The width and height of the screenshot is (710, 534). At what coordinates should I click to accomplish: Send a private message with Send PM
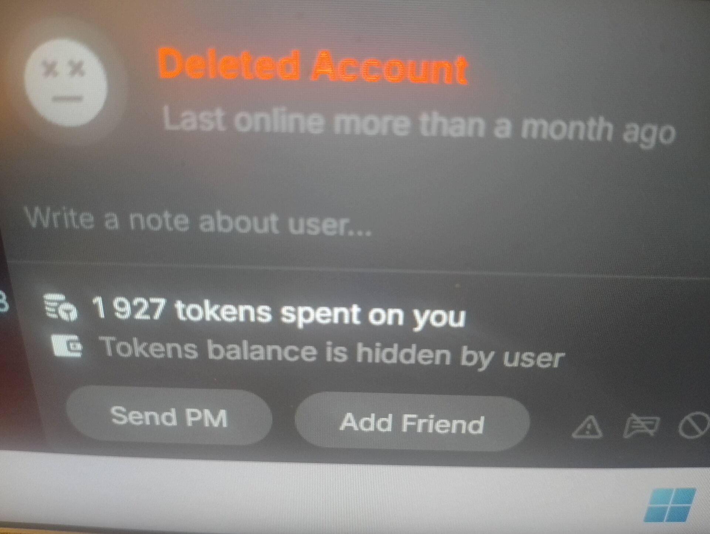point(169,417)
